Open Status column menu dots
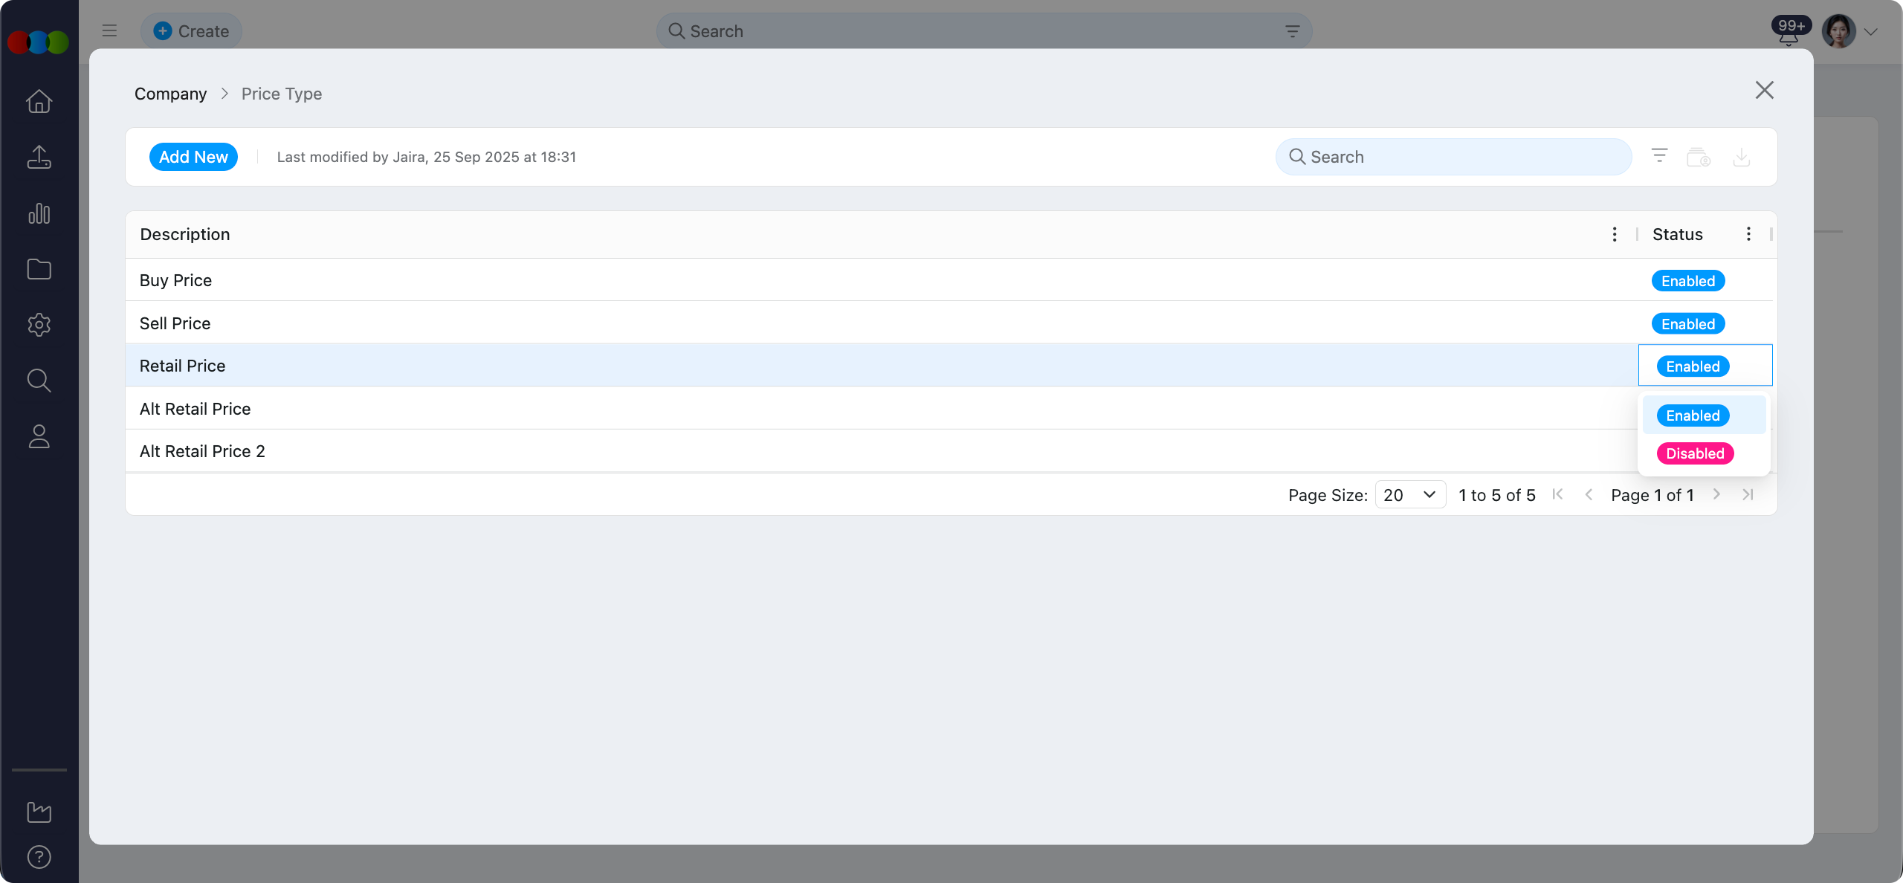Image resolution: width=1903 pixels, height=883 pixels. [1748, 234]
